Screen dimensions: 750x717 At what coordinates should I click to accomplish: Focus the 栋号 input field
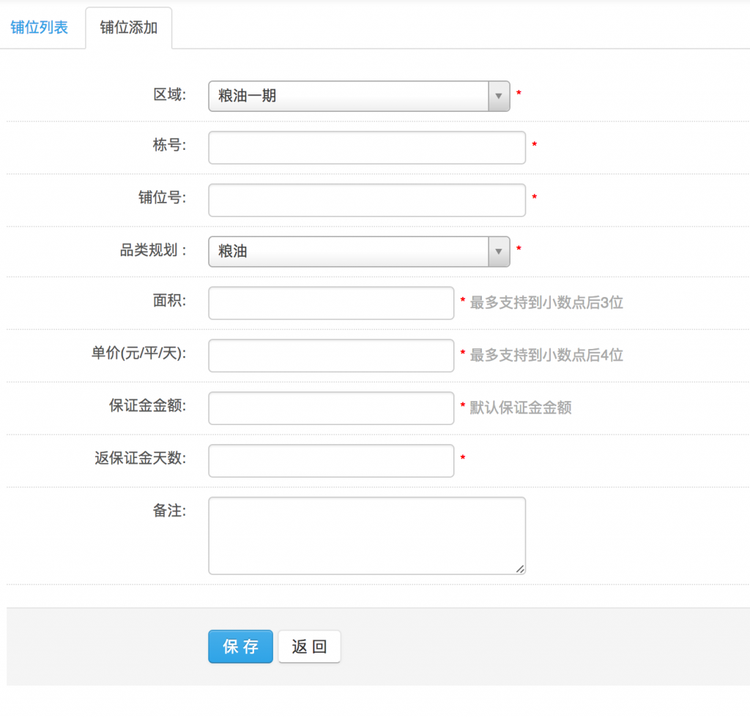point(367,148)
